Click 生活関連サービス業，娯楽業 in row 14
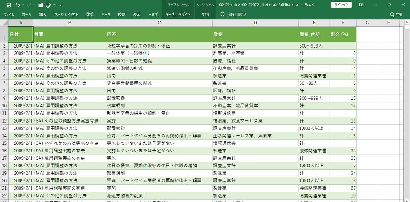Viewport: 410px width, 202px height. (255, 136)
